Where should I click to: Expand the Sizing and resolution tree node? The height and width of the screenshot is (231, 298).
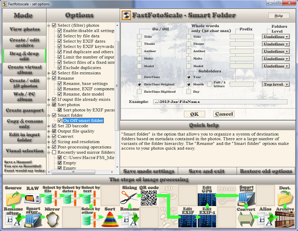pos(49,142)
